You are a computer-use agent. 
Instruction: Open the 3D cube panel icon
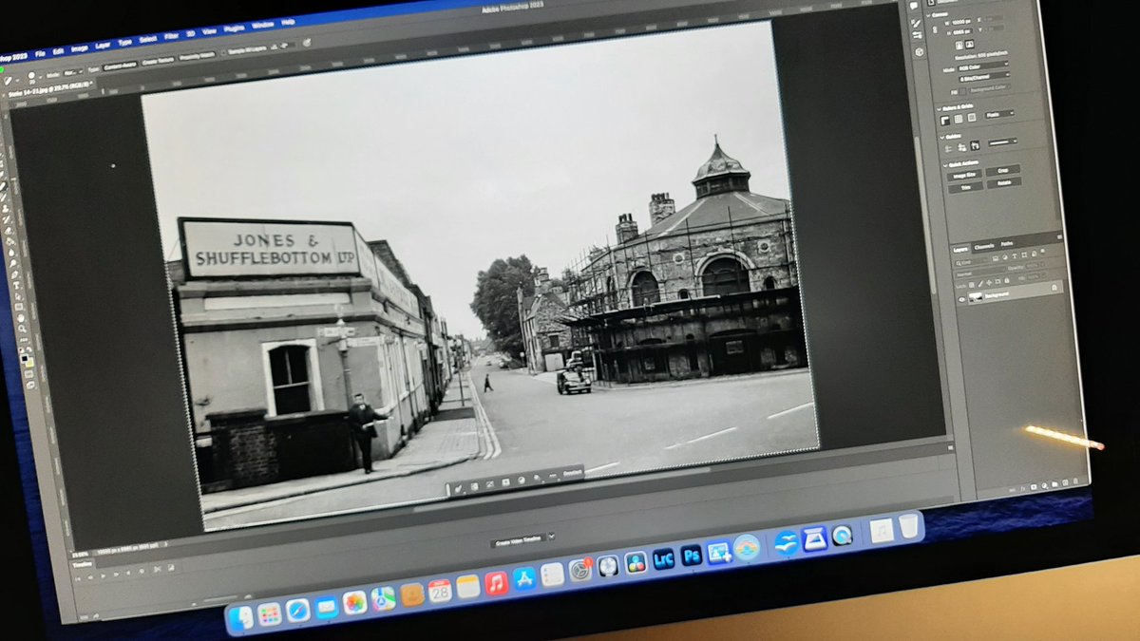coord(920,52)
